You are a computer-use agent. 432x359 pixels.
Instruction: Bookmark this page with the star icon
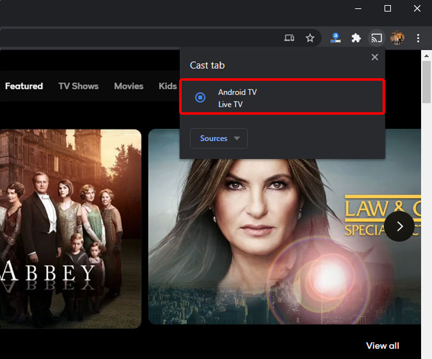click(x=310, y=38)
